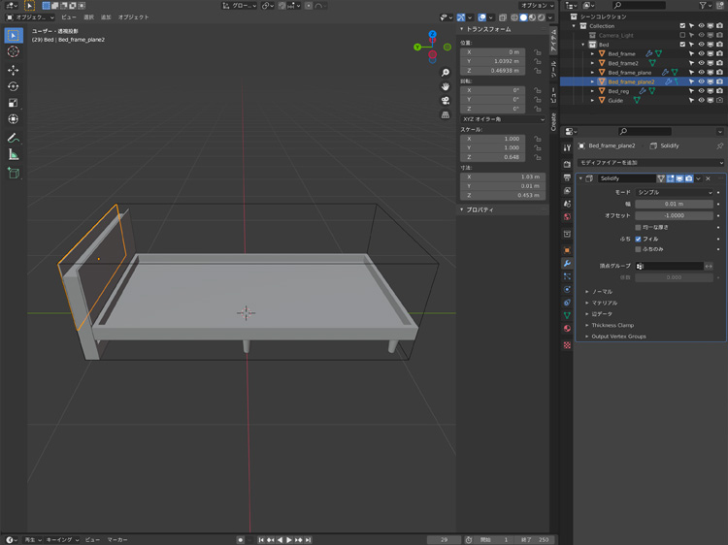
Task: Expand the ノーマル section
Action: point(602,291)
